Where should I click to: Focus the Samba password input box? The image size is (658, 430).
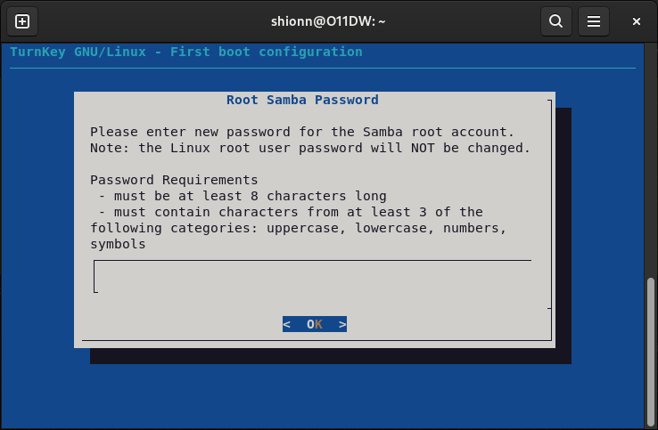[313, 277]
